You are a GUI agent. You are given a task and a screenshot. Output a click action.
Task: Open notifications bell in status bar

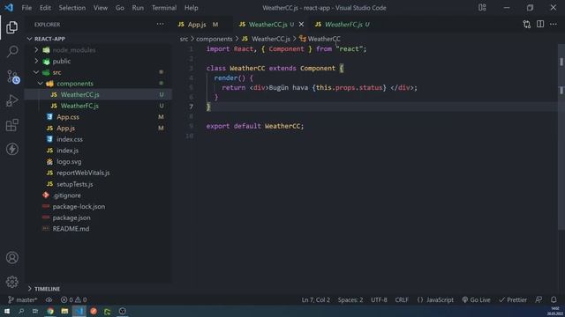click(554, 299)
